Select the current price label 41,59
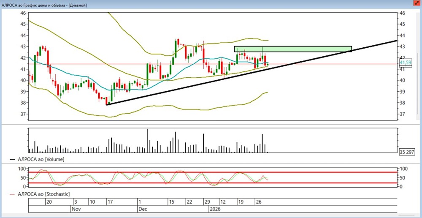422x218 pixels. click(405, 63)
